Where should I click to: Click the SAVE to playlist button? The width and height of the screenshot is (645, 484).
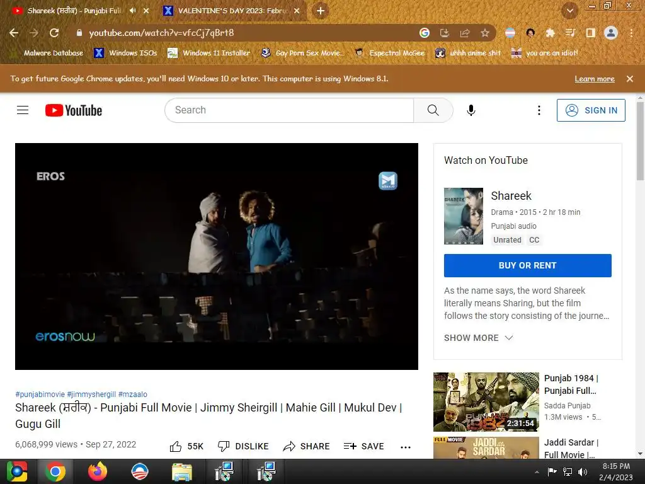[363, 447]
